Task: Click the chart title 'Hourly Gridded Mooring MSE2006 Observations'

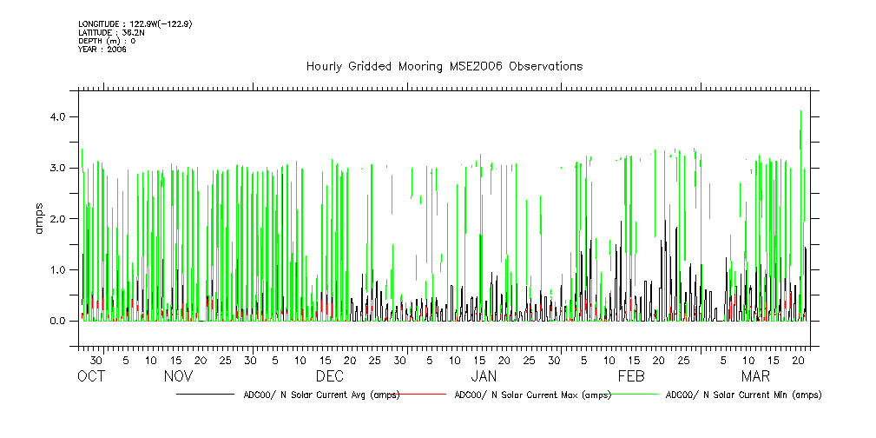Action: tap(444, 67)
